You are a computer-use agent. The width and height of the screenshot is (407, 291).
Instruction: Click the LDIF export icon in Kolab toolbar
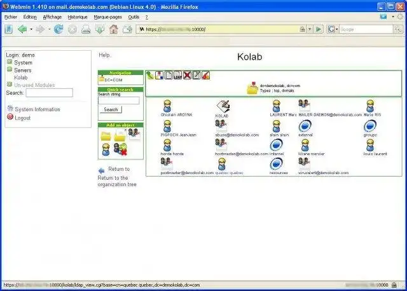pos(178,75)
